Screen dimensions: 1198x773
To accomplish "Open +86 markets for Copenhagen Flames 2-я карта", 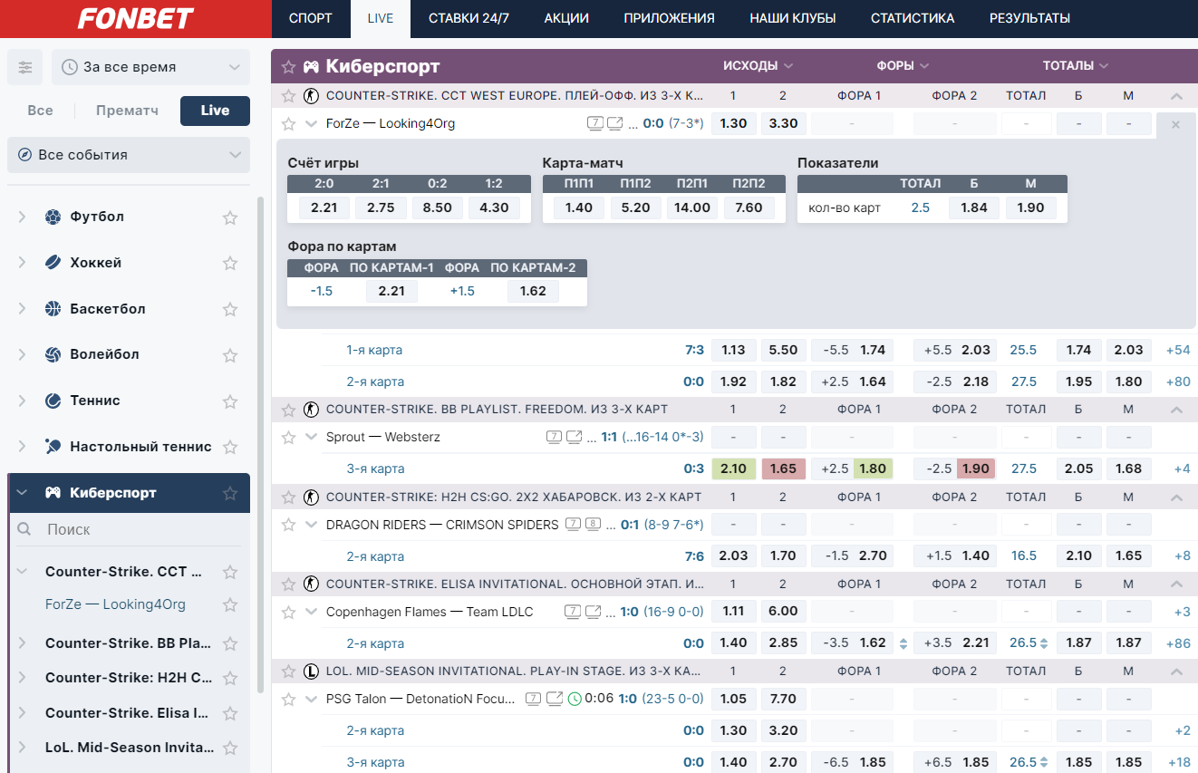I will (x=1178, y=643).
